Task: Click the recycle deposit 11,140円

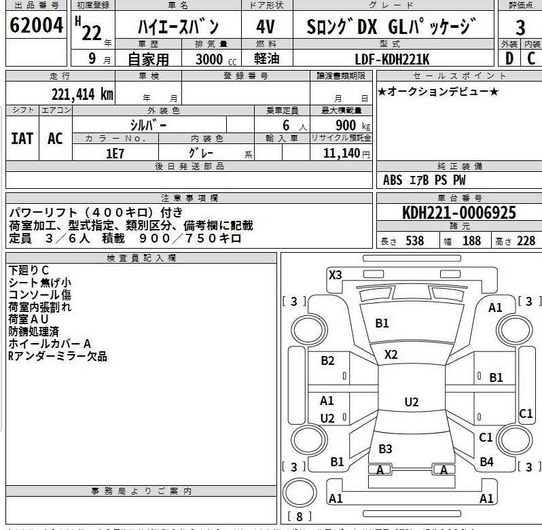Action: click(x=346, y=153)
